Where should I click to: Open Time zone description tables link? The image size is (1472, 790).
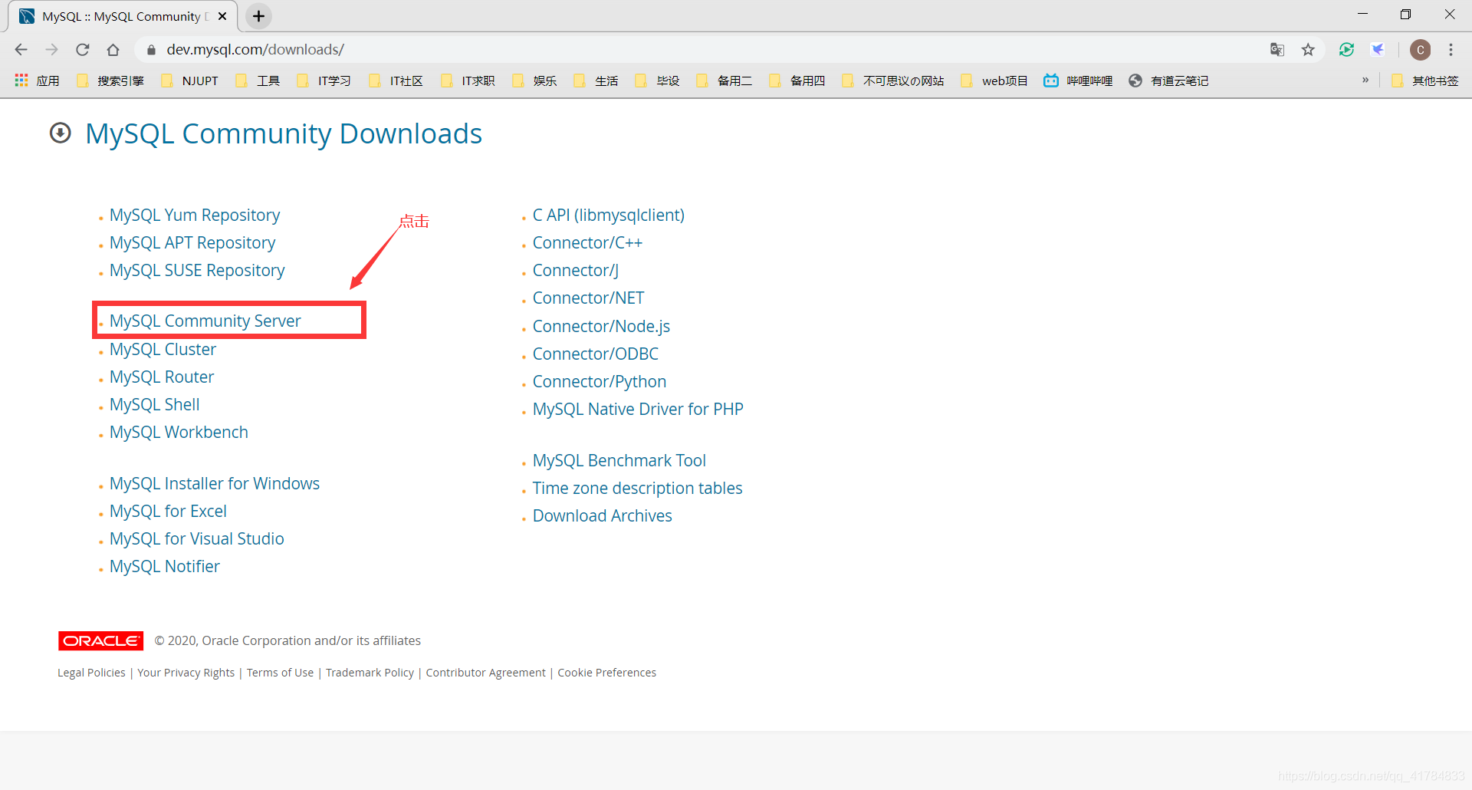[638, 488]
